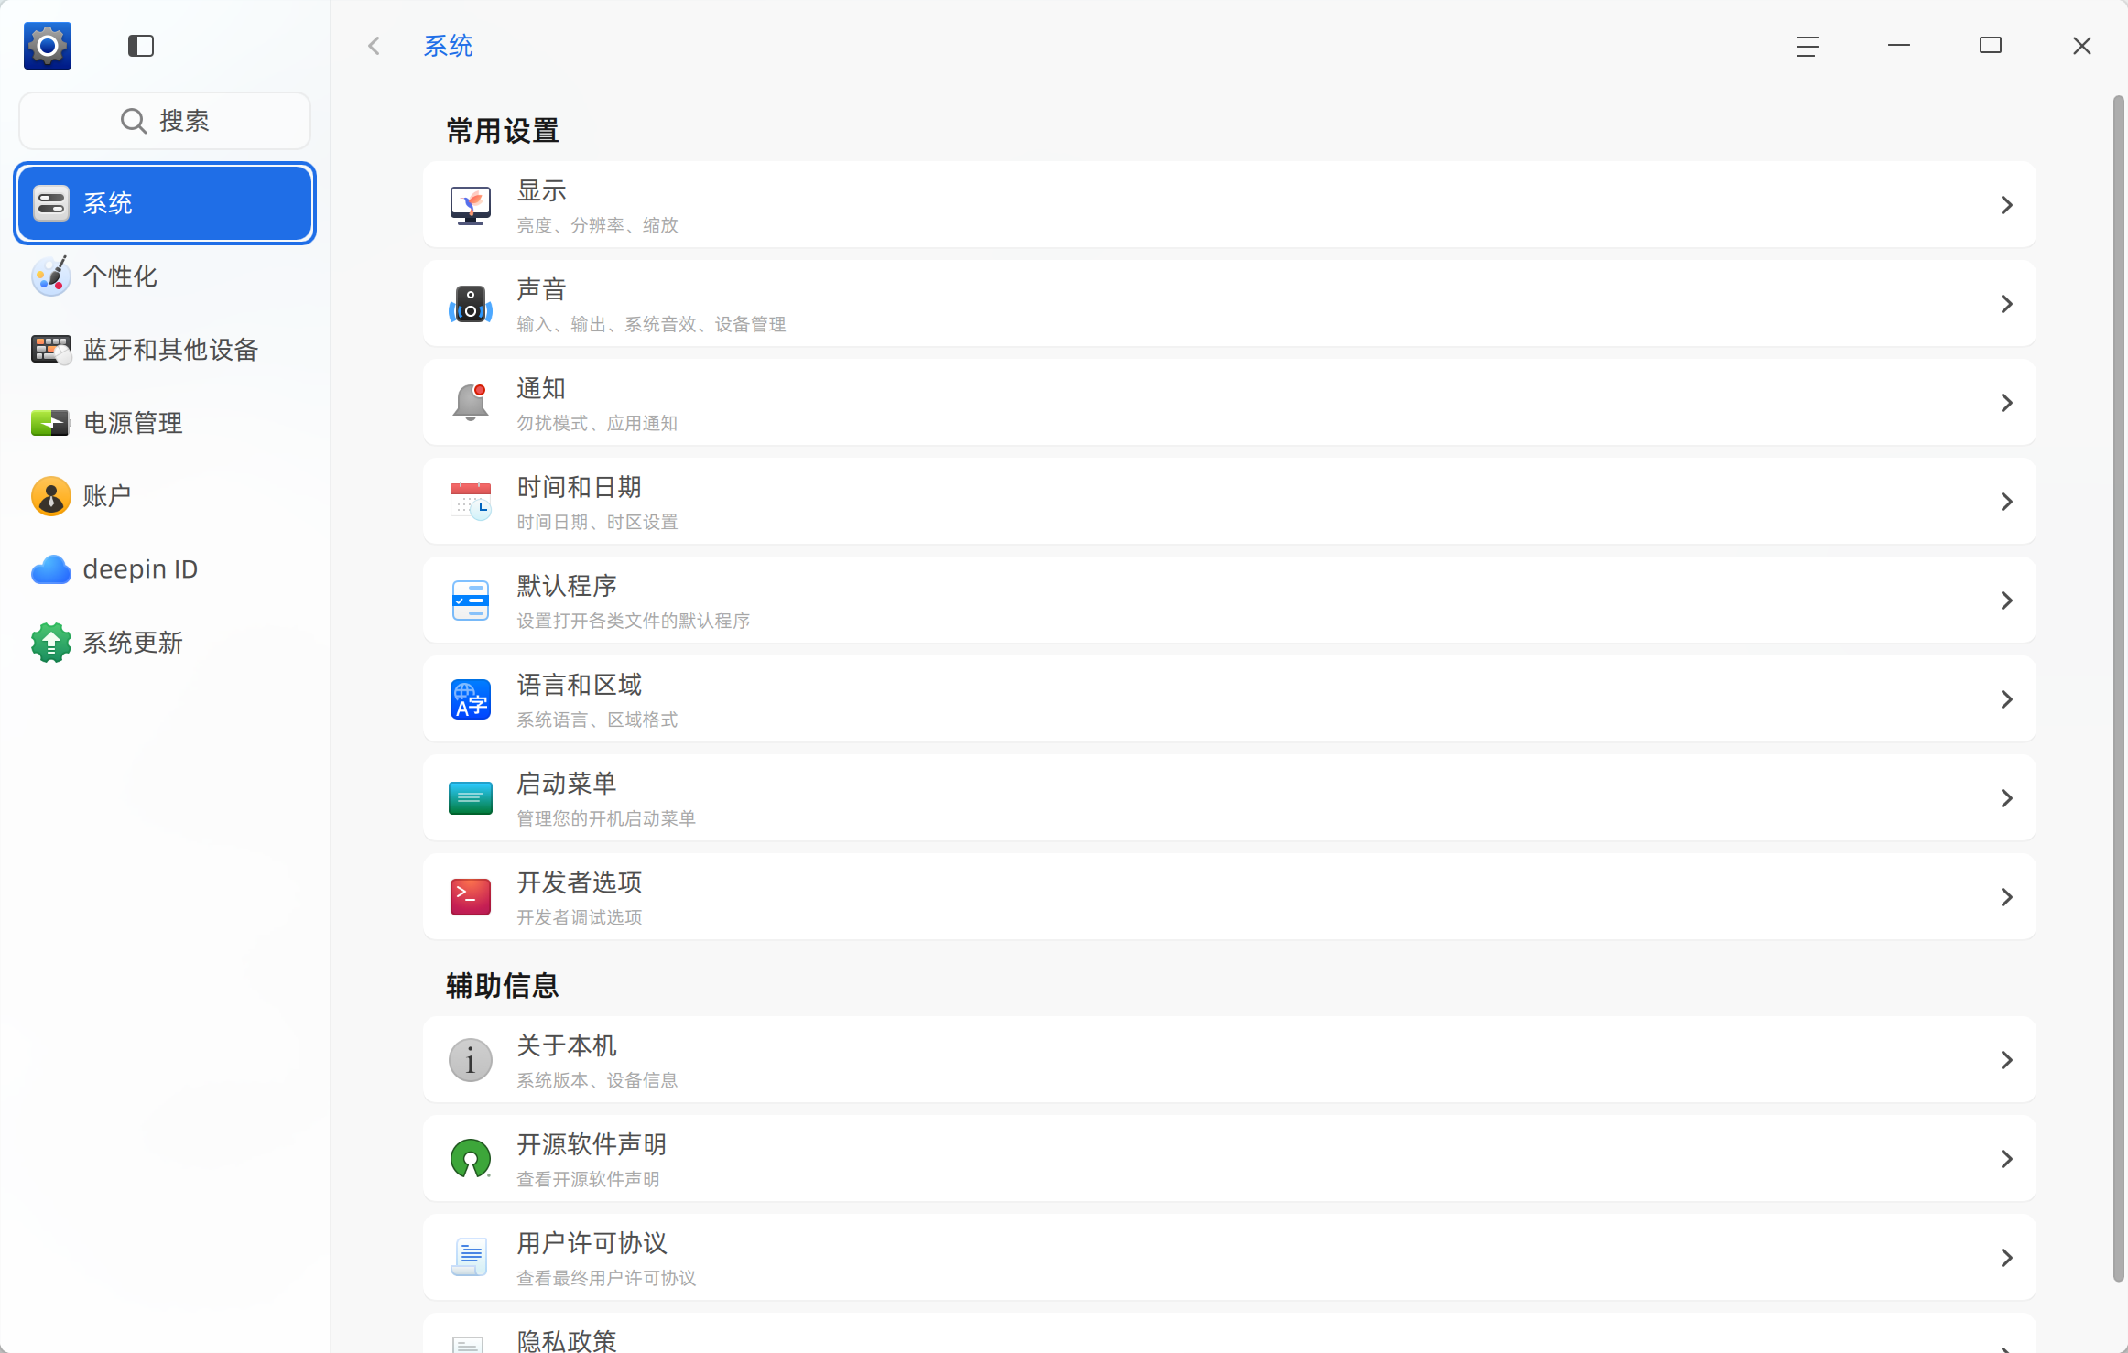Viewport: 2128px width, 1353px height.
Task: Click the back navigation arrow
Action: (x=374, y=46)
